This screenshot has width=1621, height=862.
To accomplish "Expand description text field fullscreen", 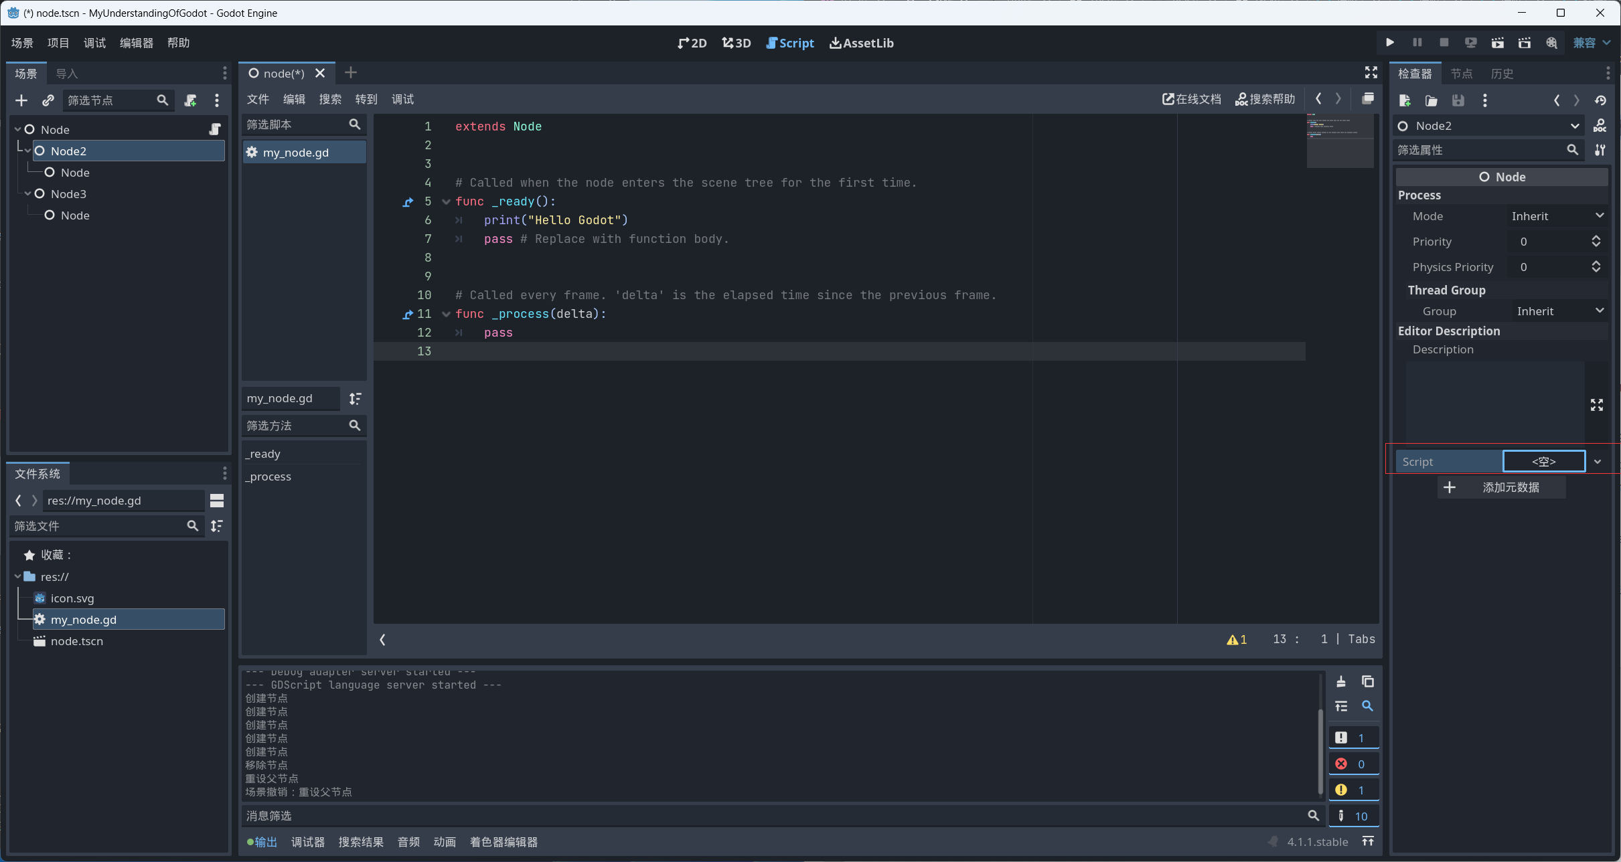I will pos(1597,405).
